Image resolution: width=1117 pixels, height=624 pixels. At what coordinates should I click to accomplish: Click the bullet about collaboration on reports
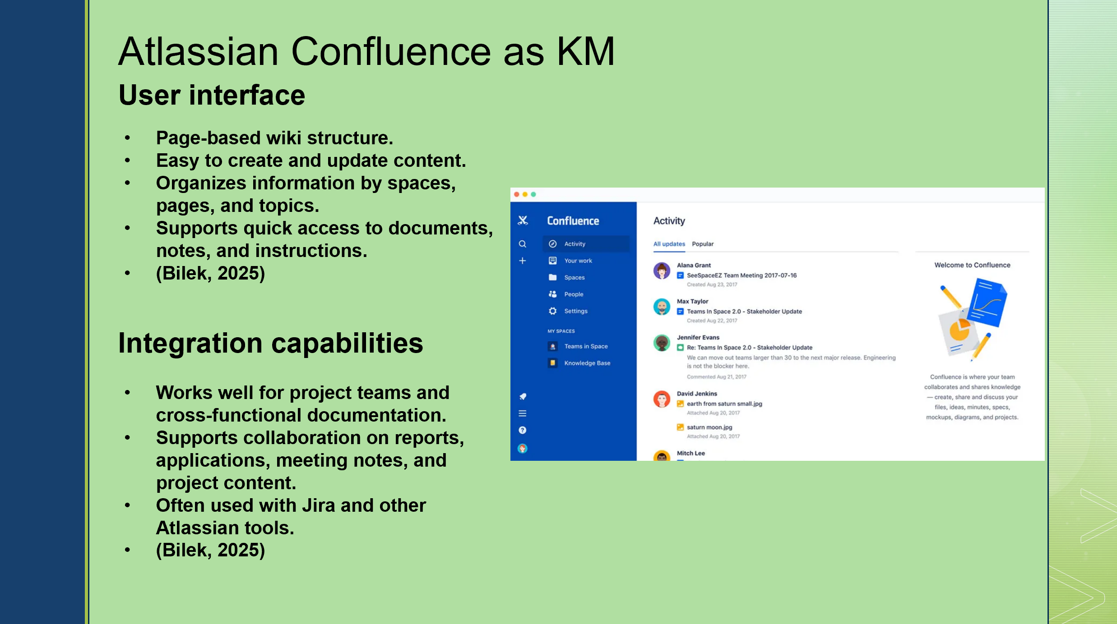click(x=310, y=460)
